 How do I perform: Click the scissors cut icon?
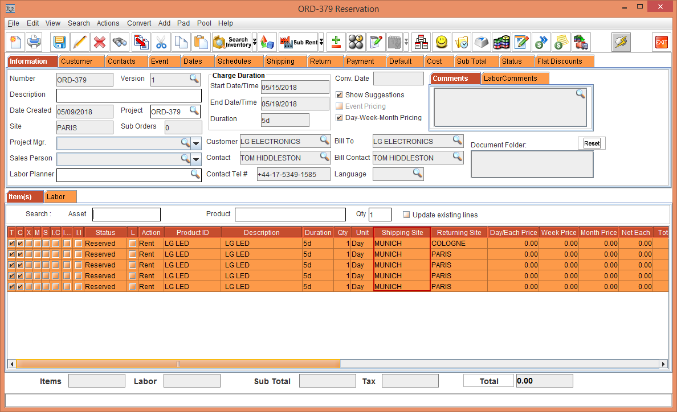[x=161, y=42]
